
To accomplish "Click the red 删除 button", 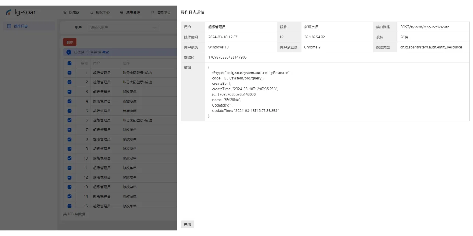I will pos(70,42).
